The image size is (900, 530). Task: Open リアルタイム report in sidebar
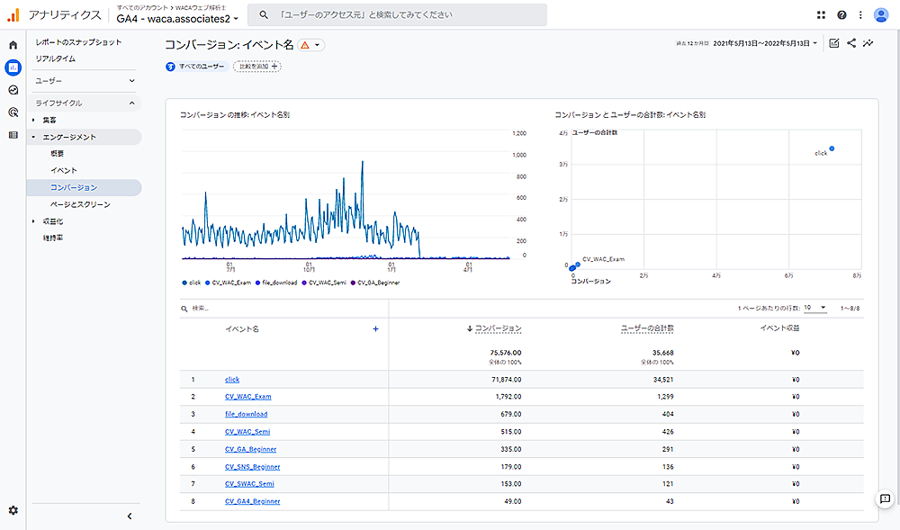click(x=56, y=58)
